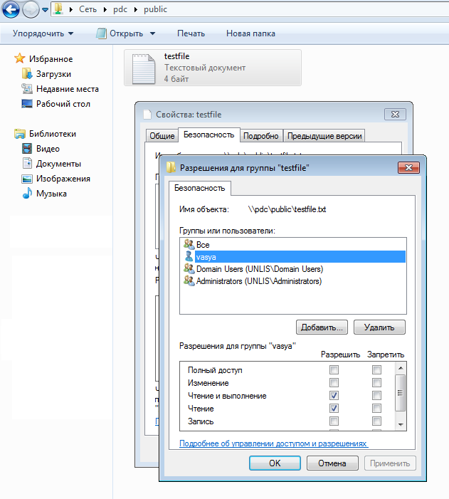The image size is (449, 499).
Task: Open recent pages dropdown near navigation arrows
Action: click(x=46, y=10)
